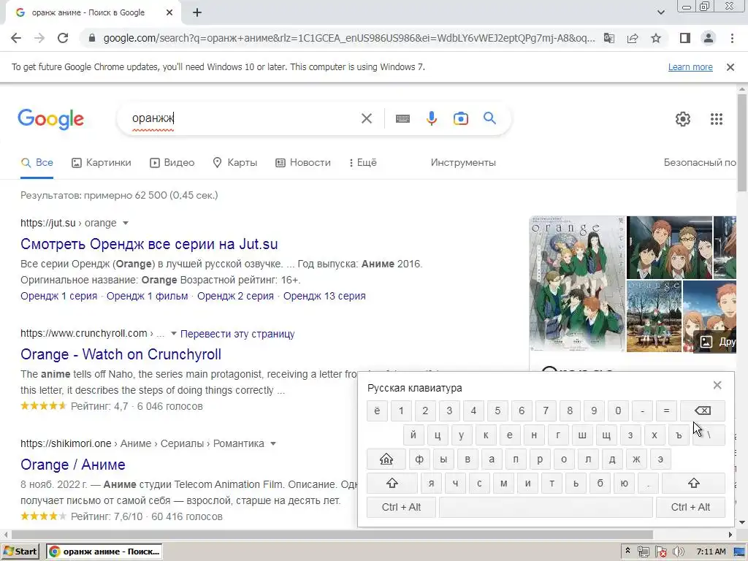Toggle left shift on the virtual keyboard
The height and width of the screenshot is (561, 748).
point(392,484)
